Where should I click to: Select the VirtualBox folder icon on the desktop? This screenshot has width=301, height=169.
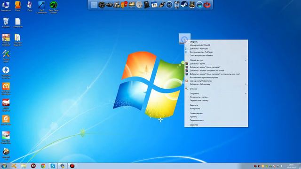click(x=18, y=40)
